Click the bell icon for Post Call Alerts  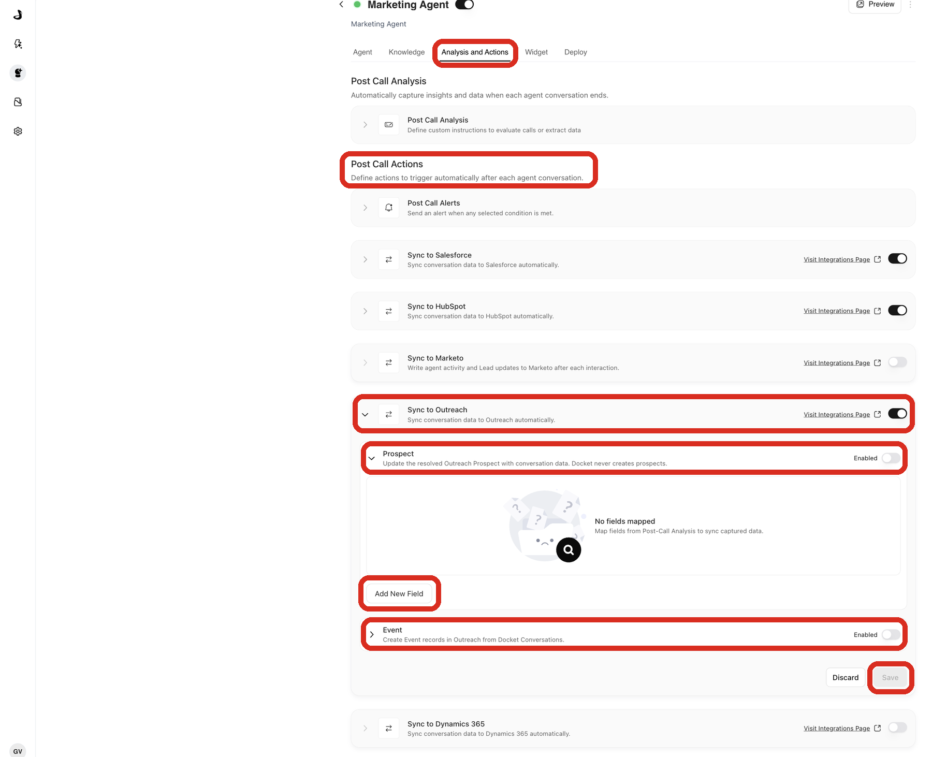pyautogui.click(x=389, y=208)
